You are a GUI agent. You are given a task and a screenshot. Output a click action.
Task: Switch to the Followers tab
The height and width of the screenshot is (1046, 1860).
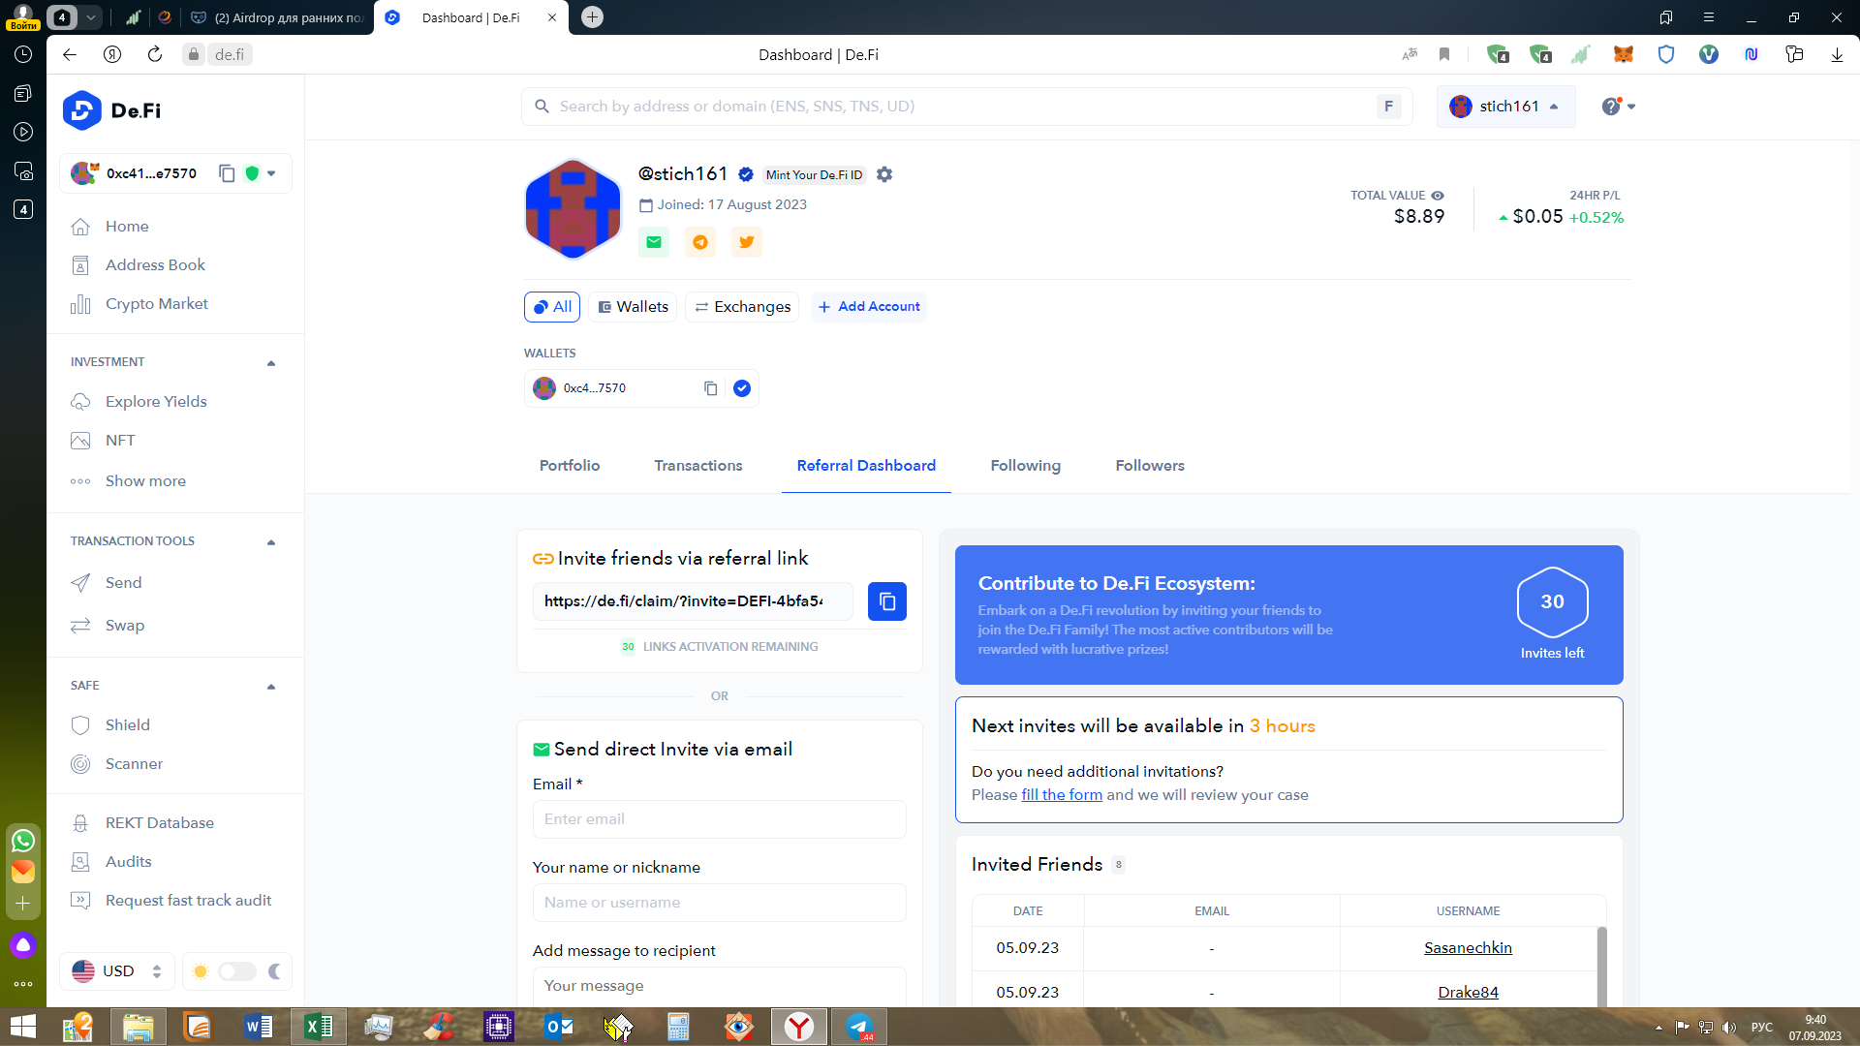[1150, 466]
